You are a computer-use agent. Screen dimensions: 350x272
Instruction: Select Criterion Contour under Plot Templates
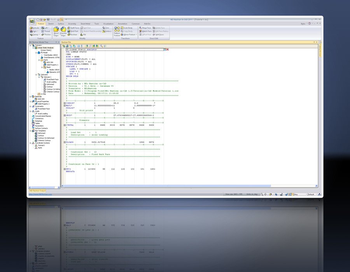pyautogui.click(x=44, y=140)
